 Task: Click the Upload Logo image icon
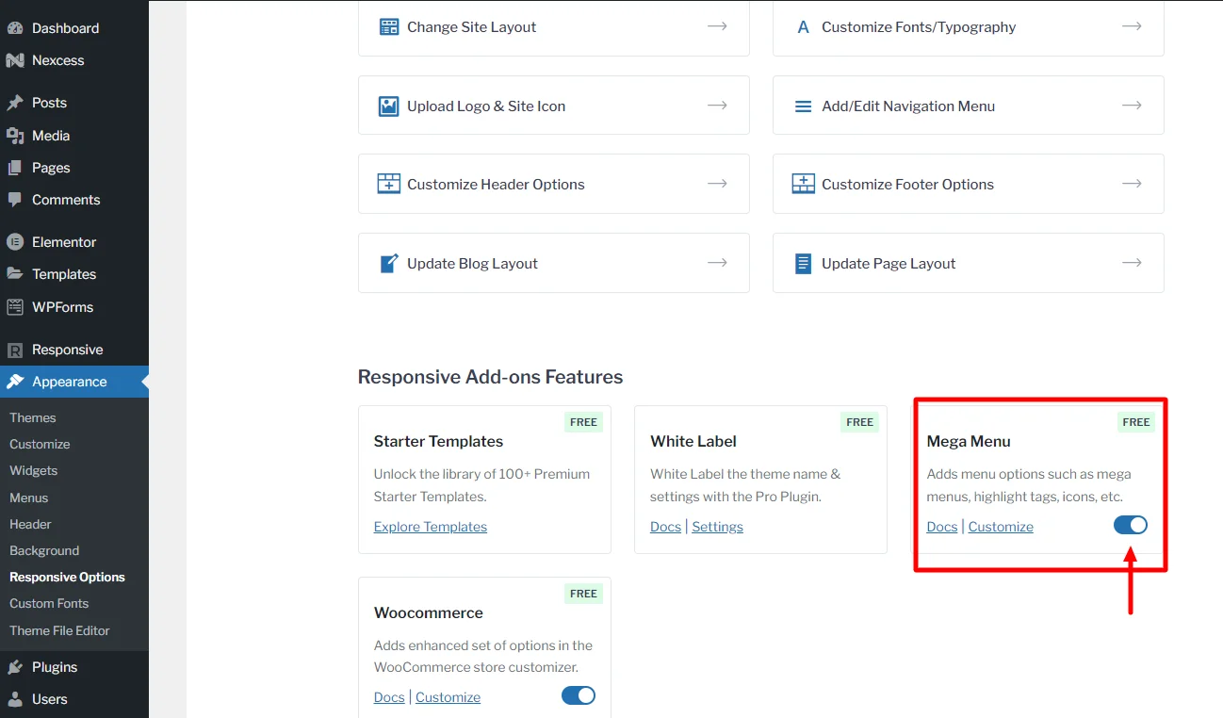pyautogui.click(x=389, y=106)
